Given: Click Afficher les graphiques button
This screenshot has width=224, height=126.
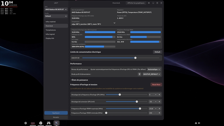Looking at the screenshot, I should [x=136, y=3].
